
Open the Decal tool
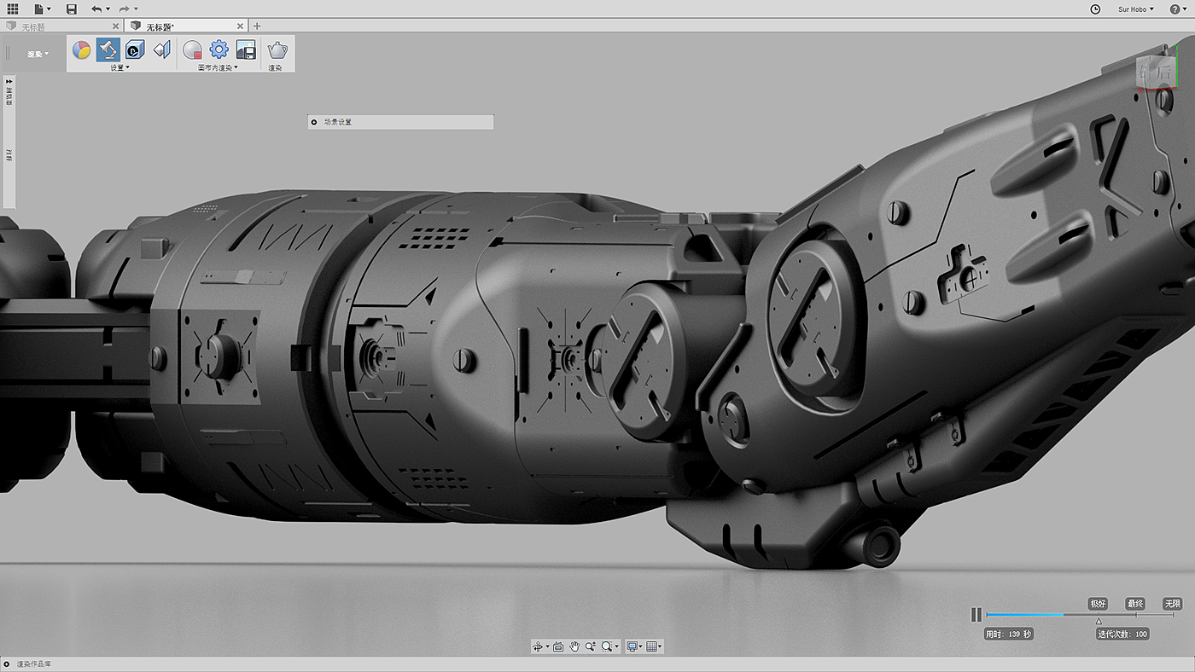[x=135, y=49]
